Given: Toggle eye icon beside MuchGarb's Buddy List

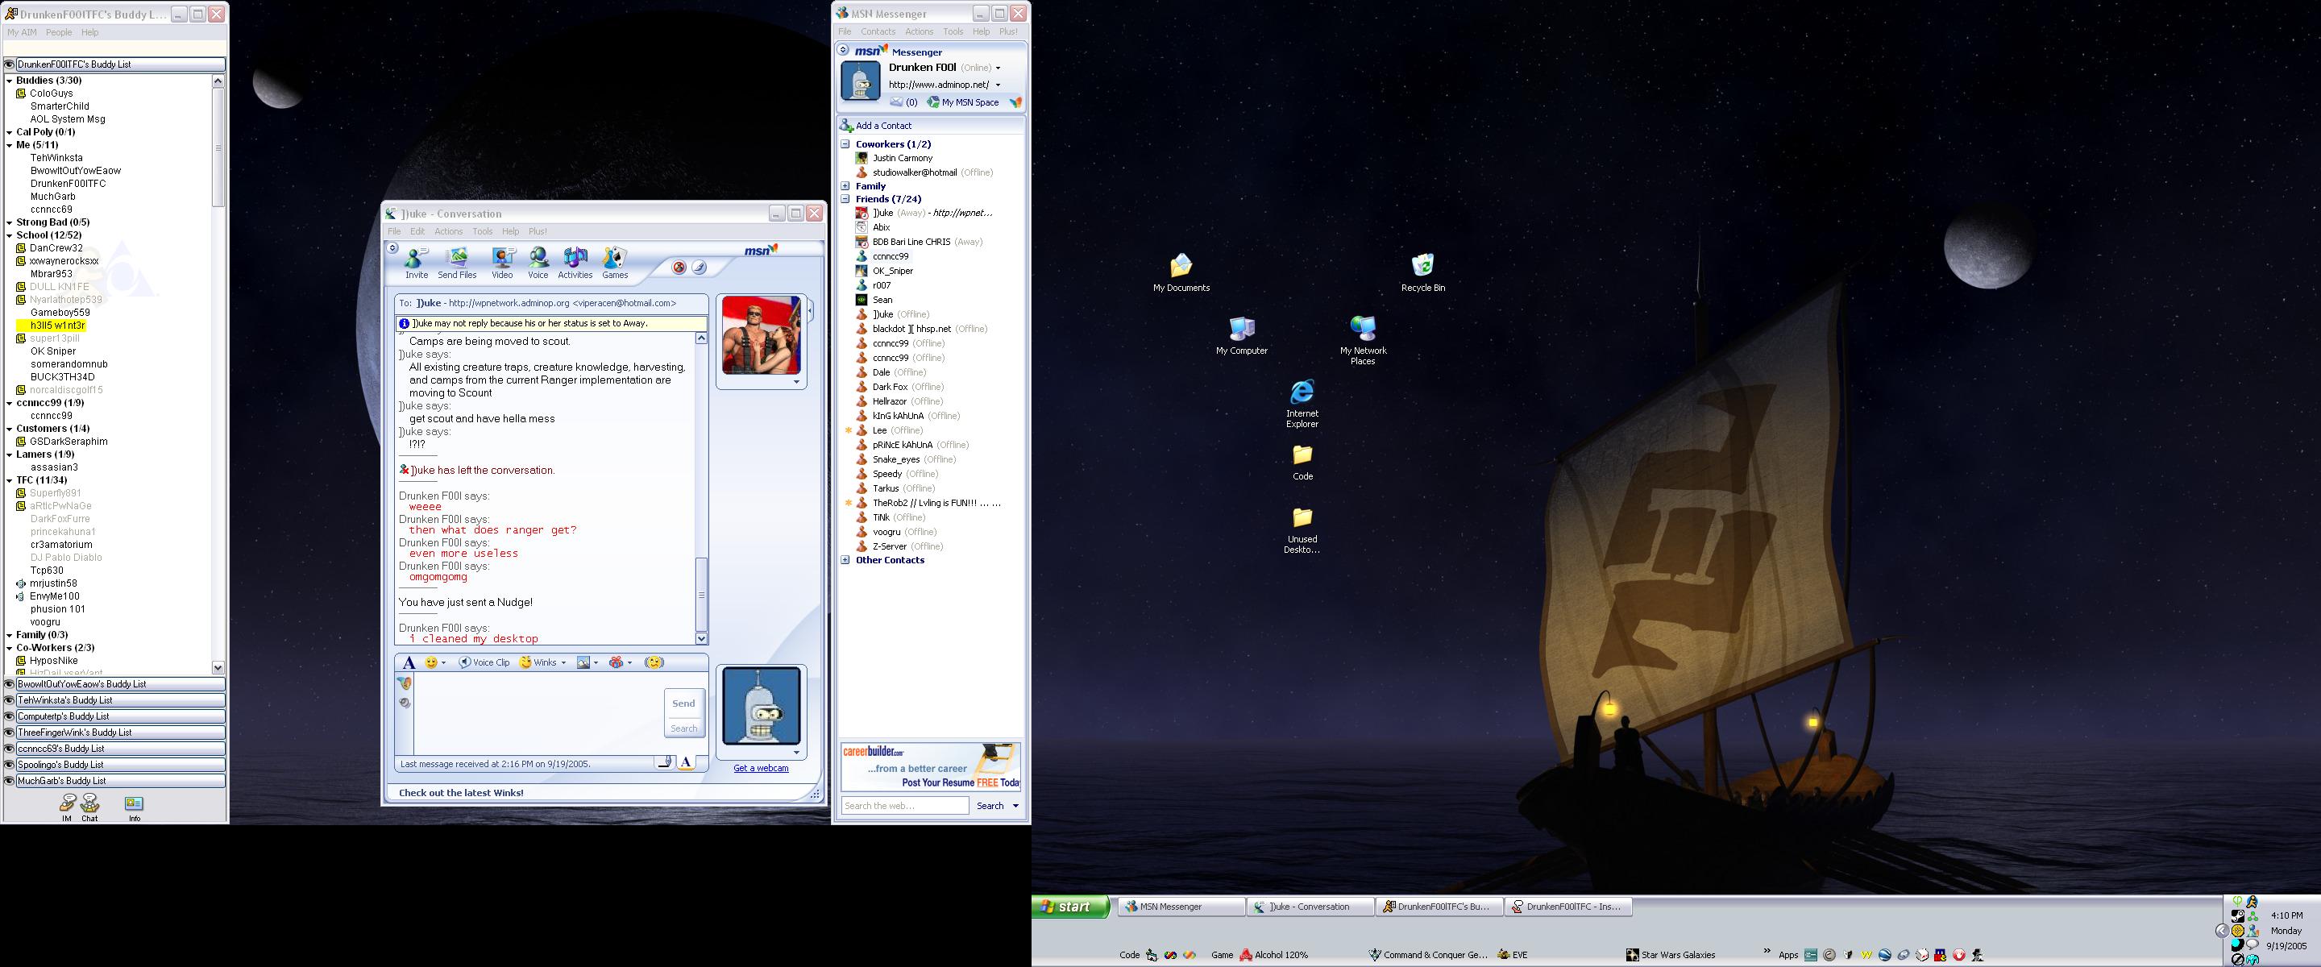Looking at the screenshot, I should coord(10,782).
